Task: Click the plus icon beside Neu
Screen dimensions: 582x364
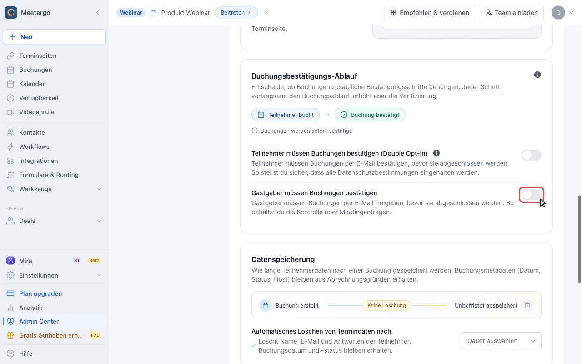Action: 13,37
